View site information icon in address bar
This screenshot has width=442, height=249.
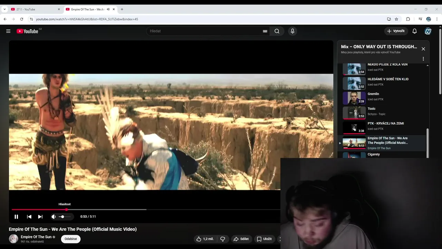tap(31, 19)
